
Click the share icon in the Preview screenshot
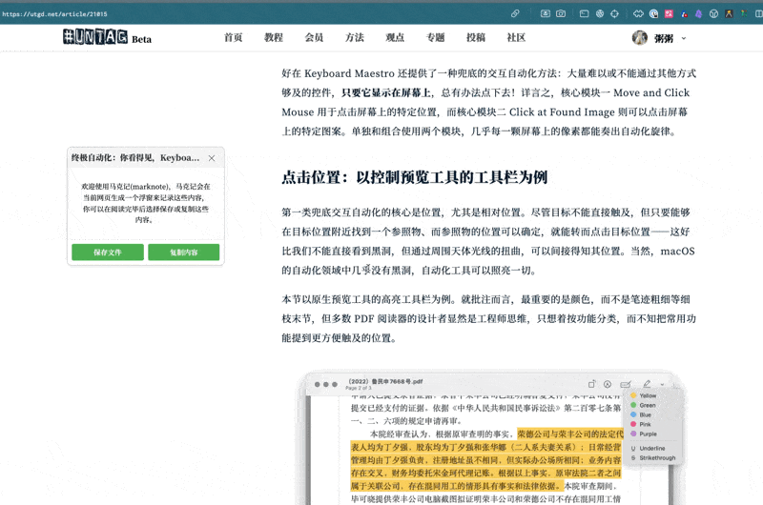pyautogui.click(x=591, y=384)
